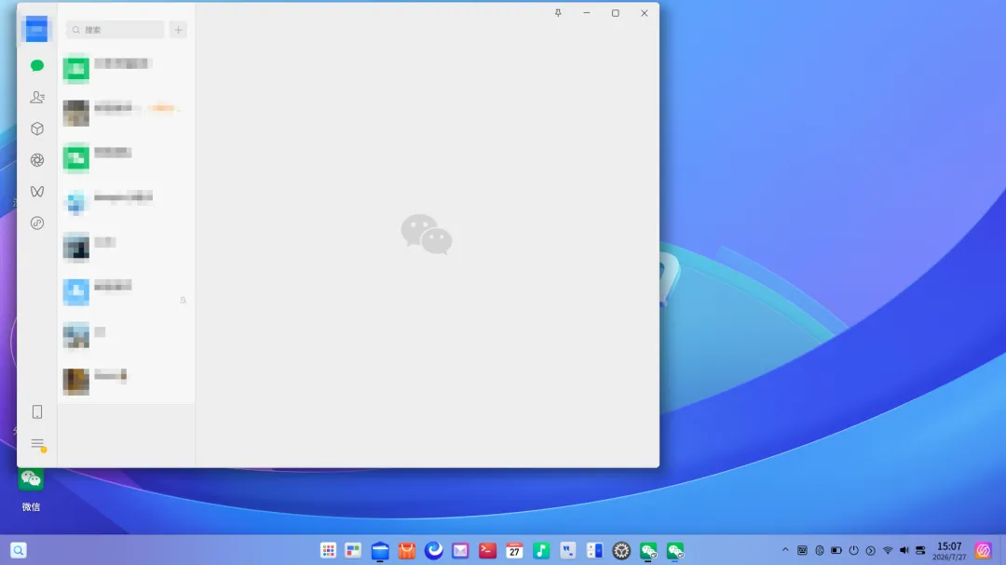The width and height of the screenshot is (1006, 565).
Task: Open the last conversation in the list
Action: (127, 382)
